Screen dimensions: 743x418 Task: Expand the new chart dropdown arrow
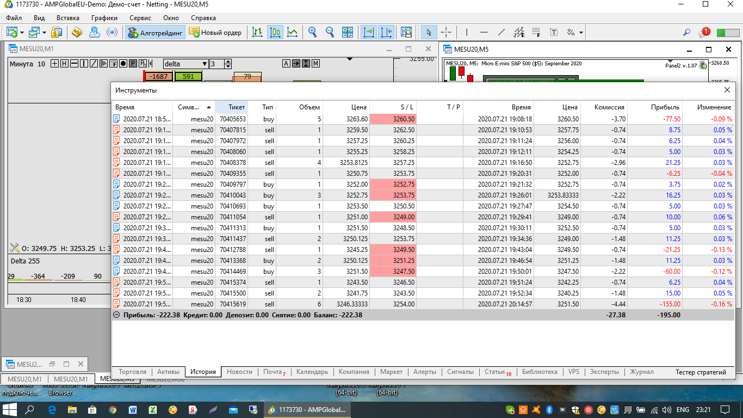(x=22, y=33)
